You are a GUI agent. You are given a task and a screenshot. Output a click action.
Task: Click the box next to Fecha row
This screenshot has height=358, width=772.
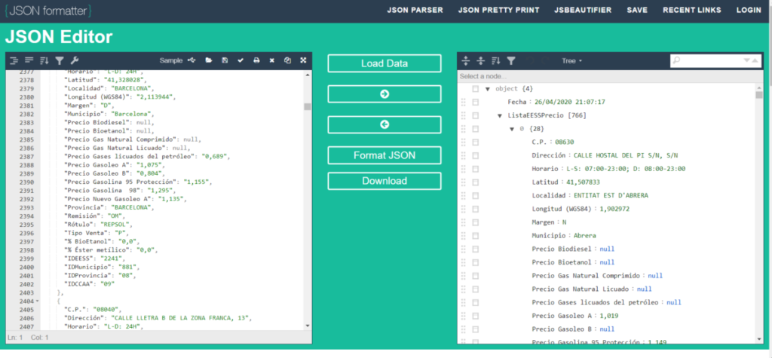pyautogui.click(x=475, y=102)
